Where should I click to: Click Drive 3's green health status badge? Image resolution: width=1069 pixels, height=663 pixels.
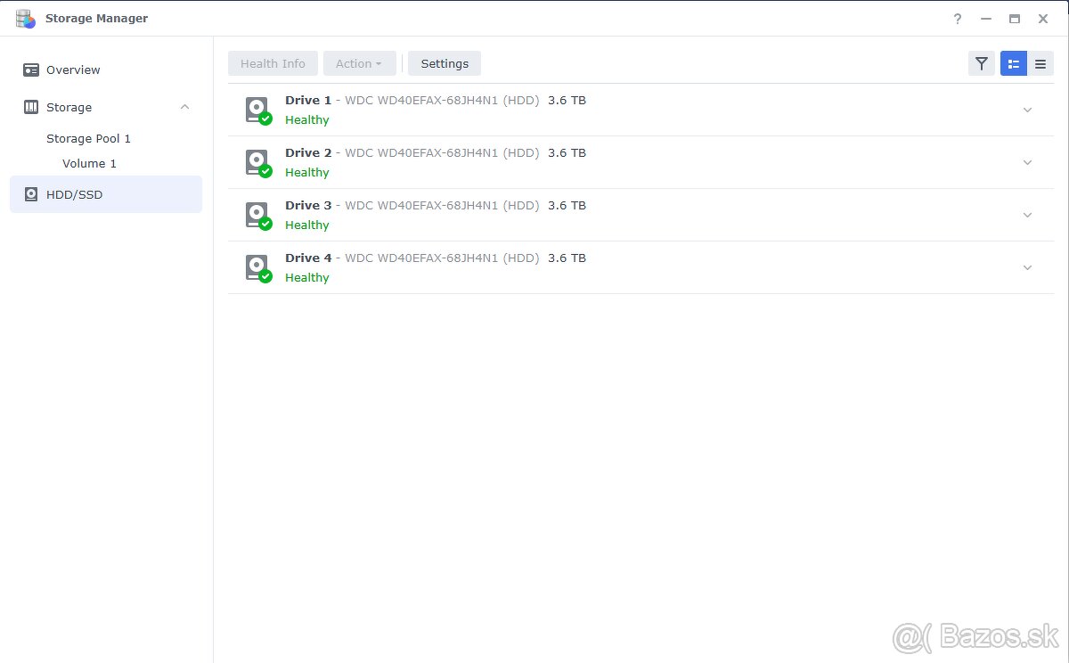pyautogui.click(x=265, y=223)
